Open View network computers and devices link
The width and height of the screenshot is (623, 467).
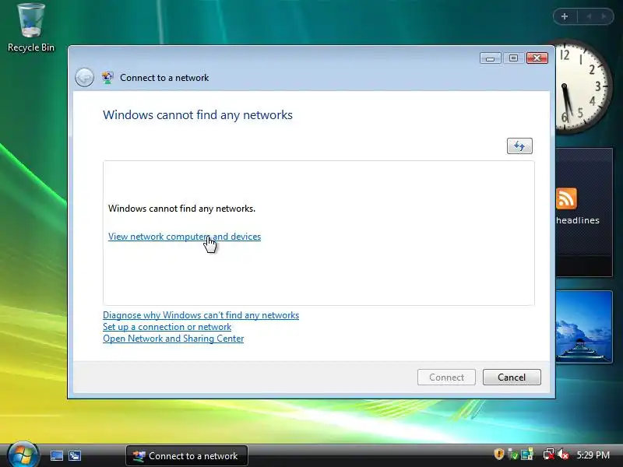click(x=185, y=237)
